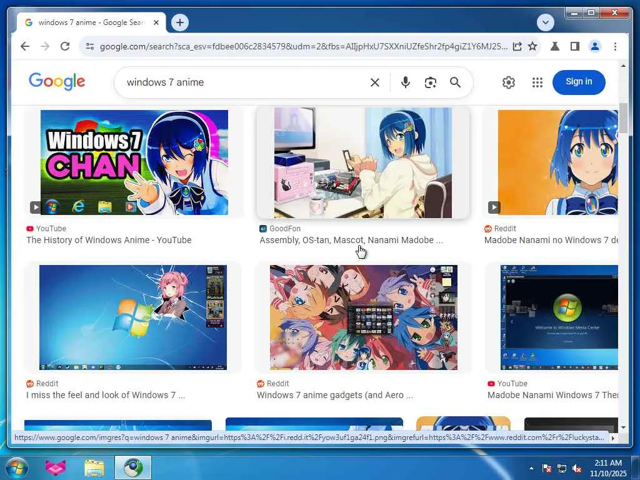Focus the search box with windows 7 anime
Image resolution: width=640 pixels, height=480 pixels.
[x=245, y=82]
